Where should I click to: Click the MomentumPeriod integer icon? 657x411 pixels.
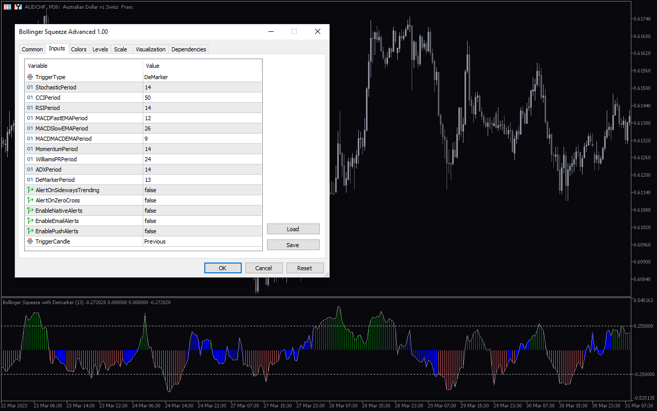point(30,149)
